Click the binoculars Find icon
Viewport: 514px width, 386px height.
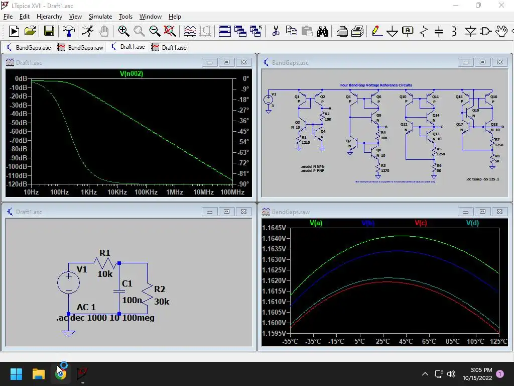point(322,31)
